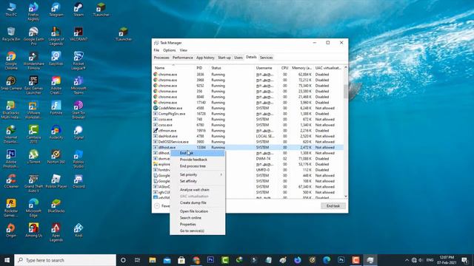Click the Task Manager vertical scrollbar thumb
The image size is (474, 266).
click(x=346, y=92)
